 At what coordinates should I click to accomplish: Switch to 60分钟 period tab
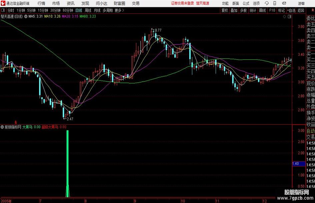click(x=68, y=10)
